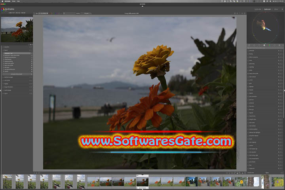Select the darkroom view tab

click(x=267, y=9)
